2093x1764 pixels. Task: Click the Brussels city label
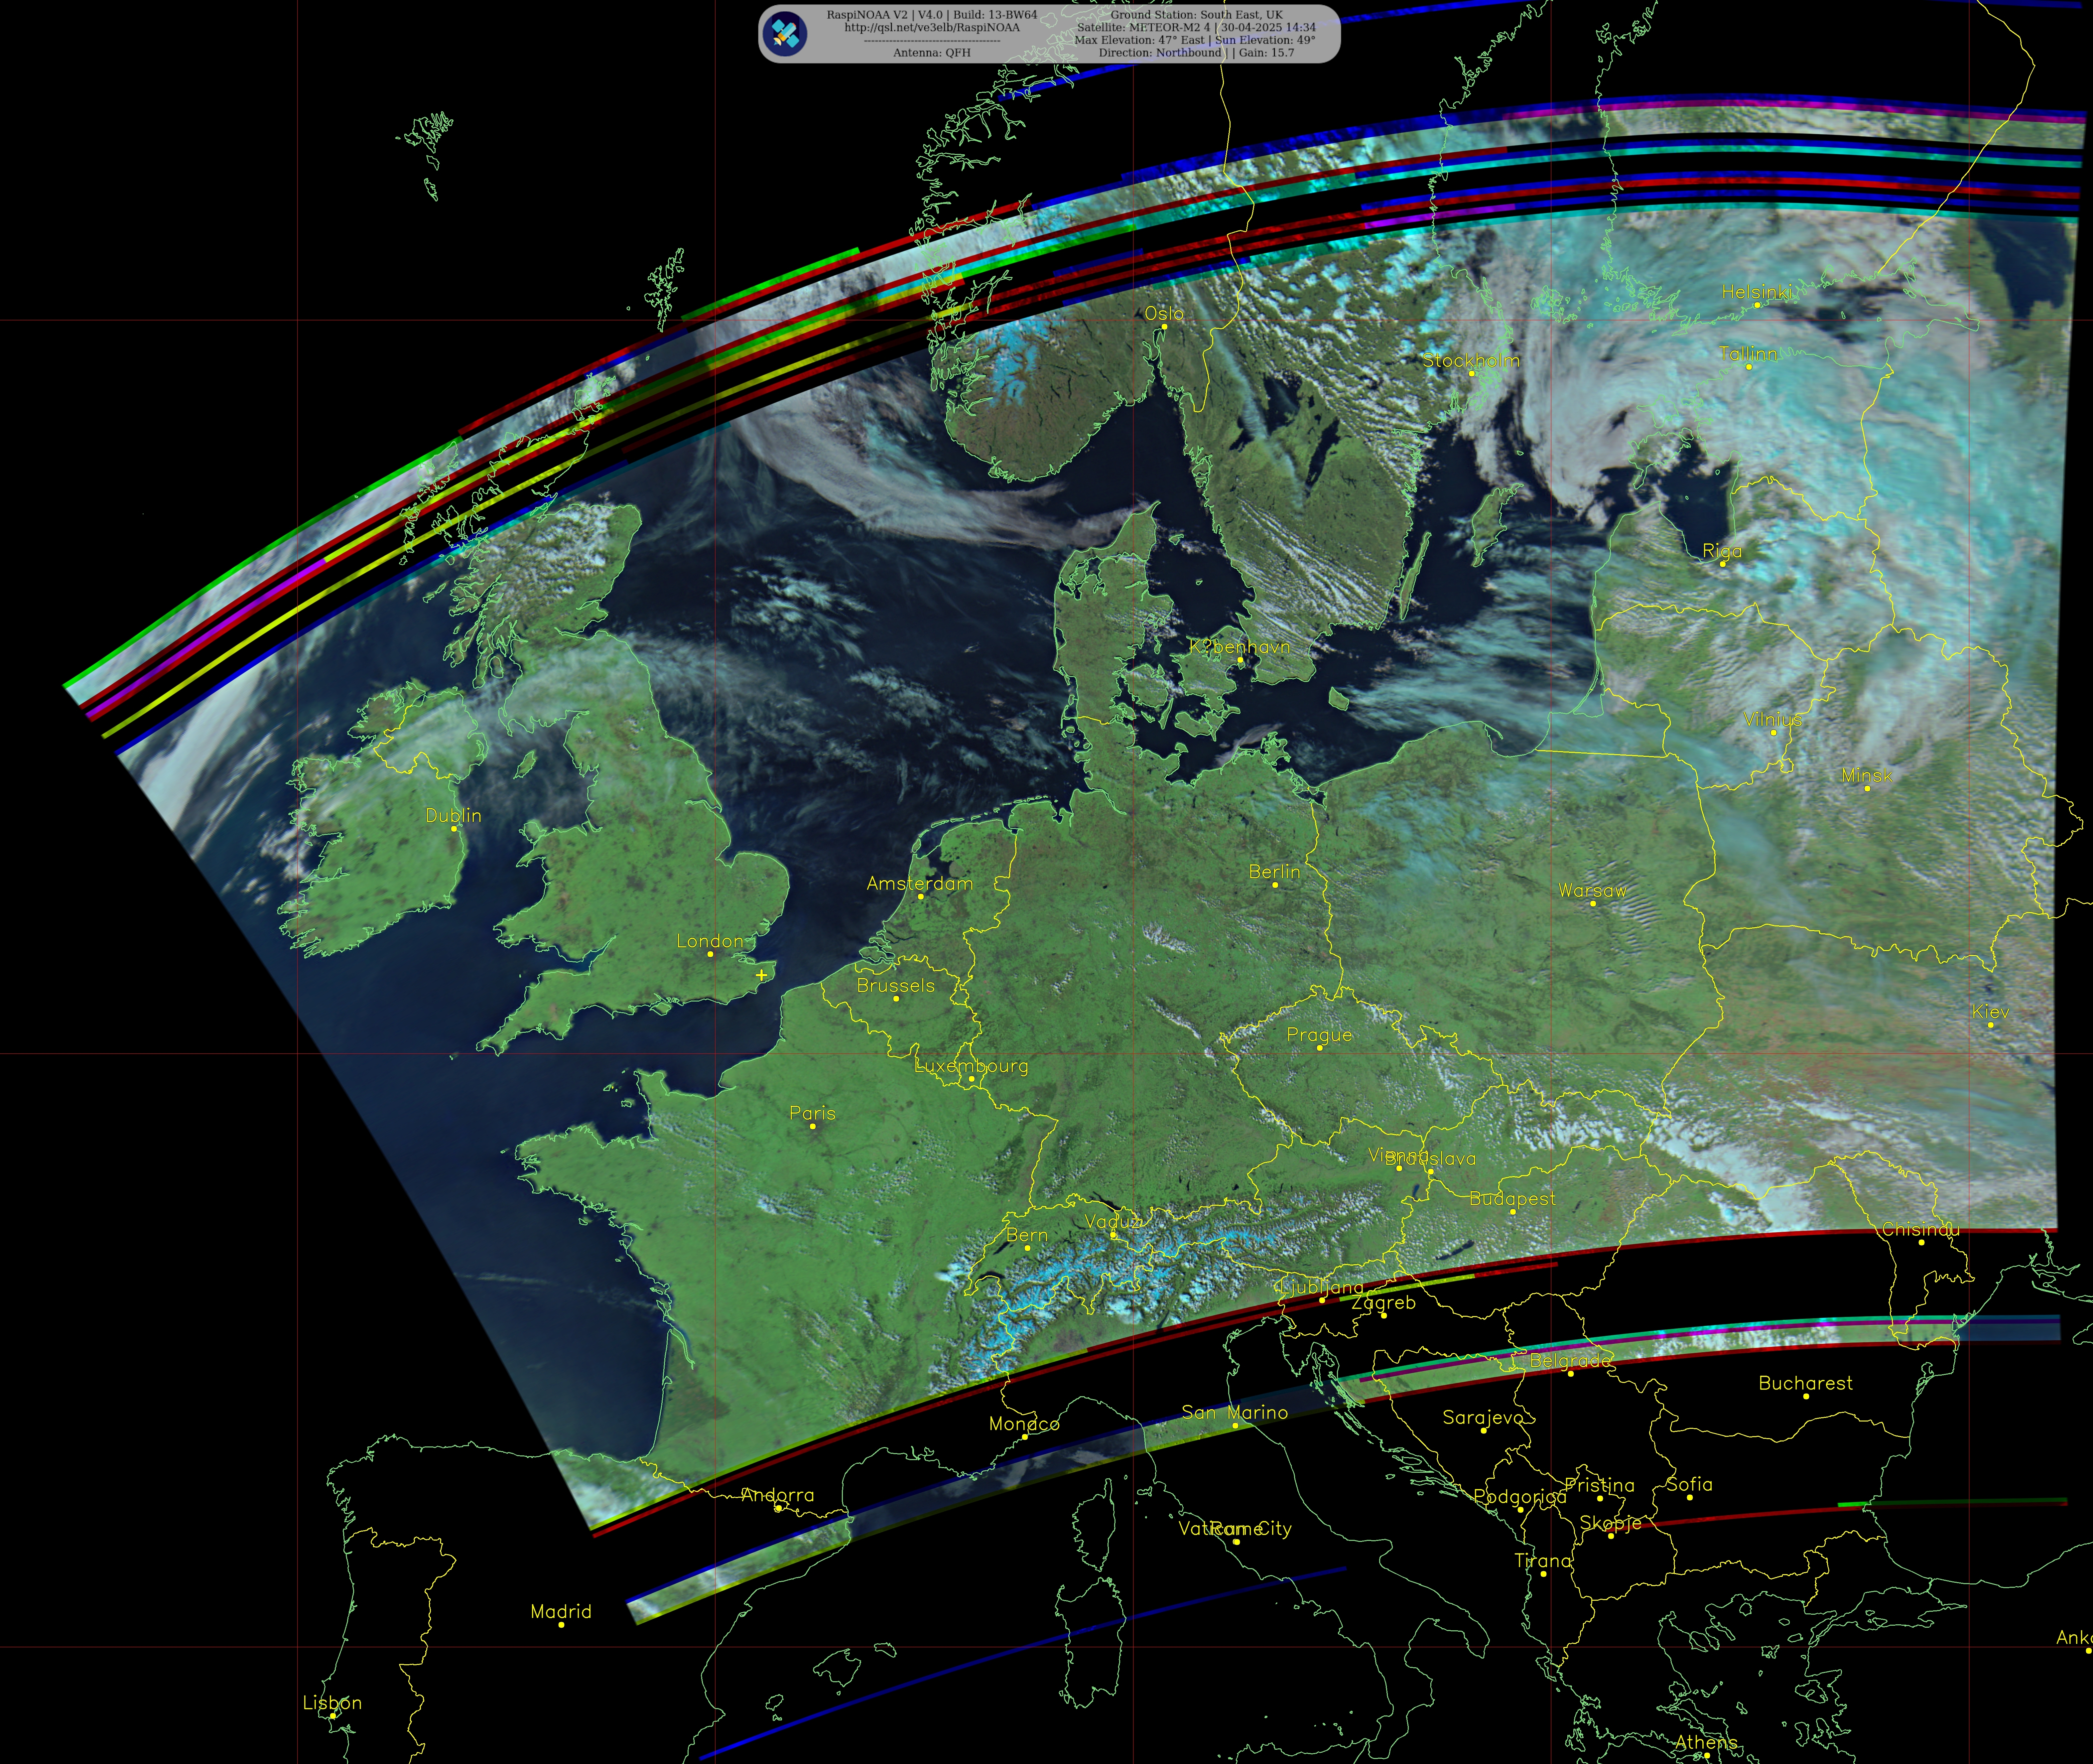pyautogui.click(x=896, y=986)
